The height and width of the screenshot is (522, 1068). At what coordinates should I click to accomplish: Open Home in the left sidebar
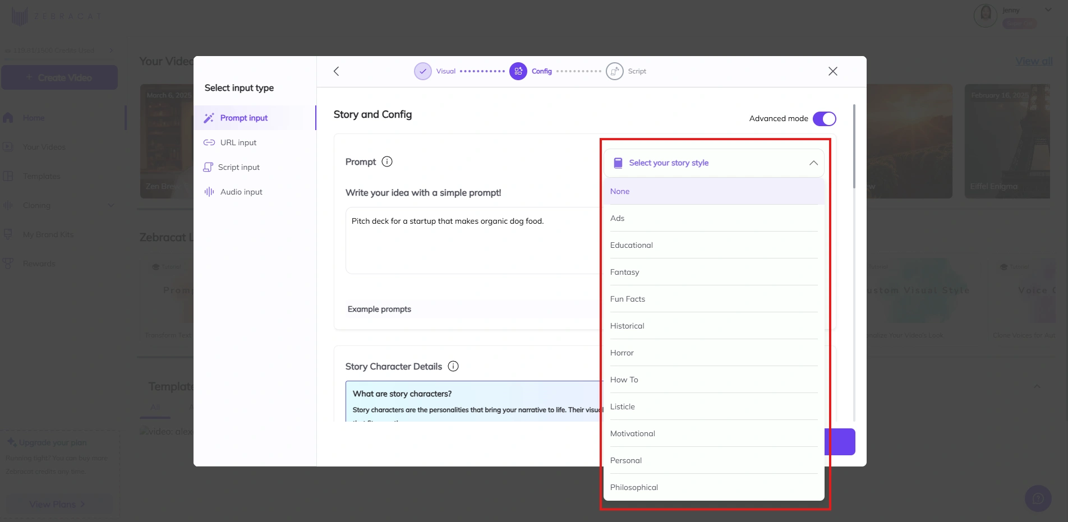click(34, 118)
